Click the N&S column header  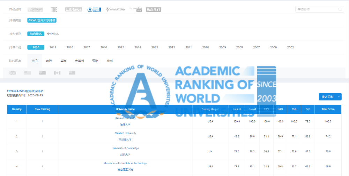click(280, 109)
